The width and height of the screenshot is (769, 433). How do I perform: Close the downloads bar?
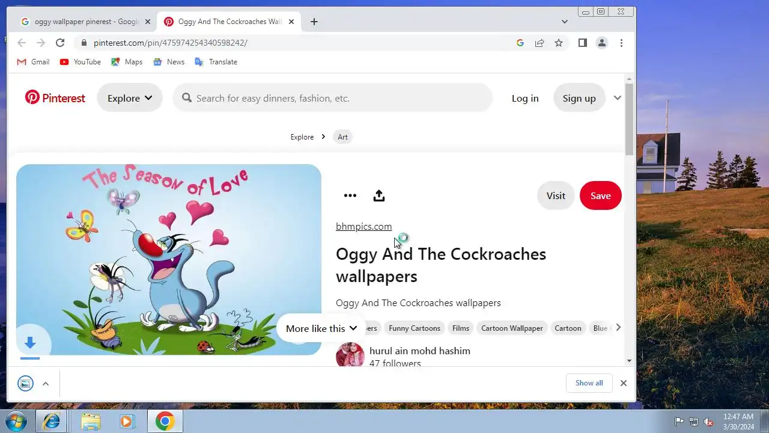[624, 383]
